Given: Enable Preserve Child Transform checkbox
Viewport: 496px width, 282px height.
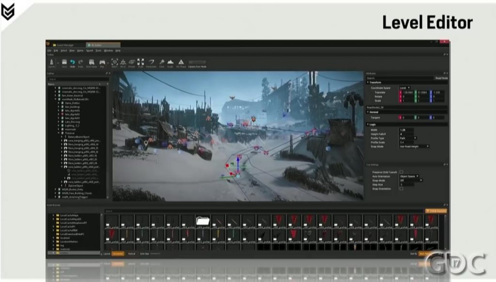Looking at the screenshot, I should click(x=401, y=172).
